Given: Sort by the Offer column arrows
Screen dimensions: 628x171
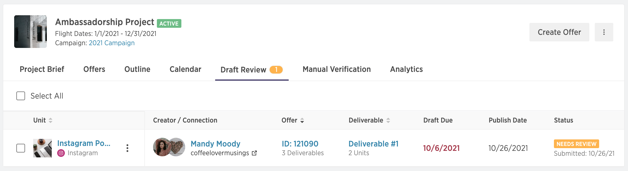Looking at the screenshot, I should [302, 120].
